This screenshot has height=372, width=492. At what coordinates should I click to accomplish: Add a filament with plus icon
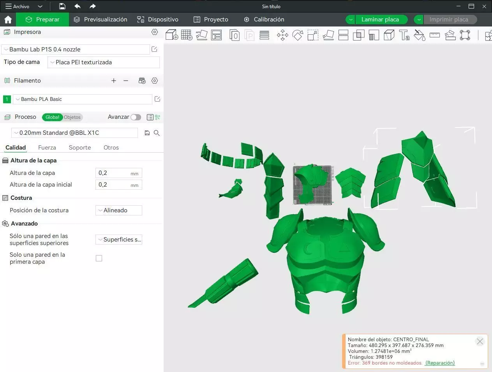(x=114, y=81)
